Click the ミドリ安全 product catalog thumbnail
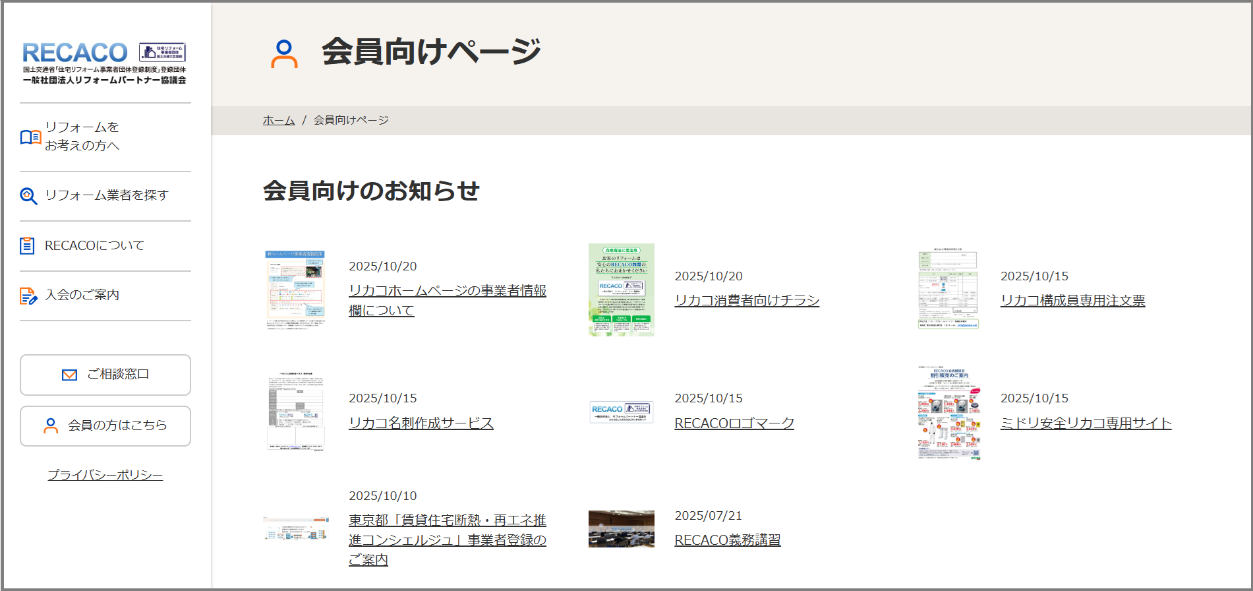The image size is (1253, 591). click(948, 413)
